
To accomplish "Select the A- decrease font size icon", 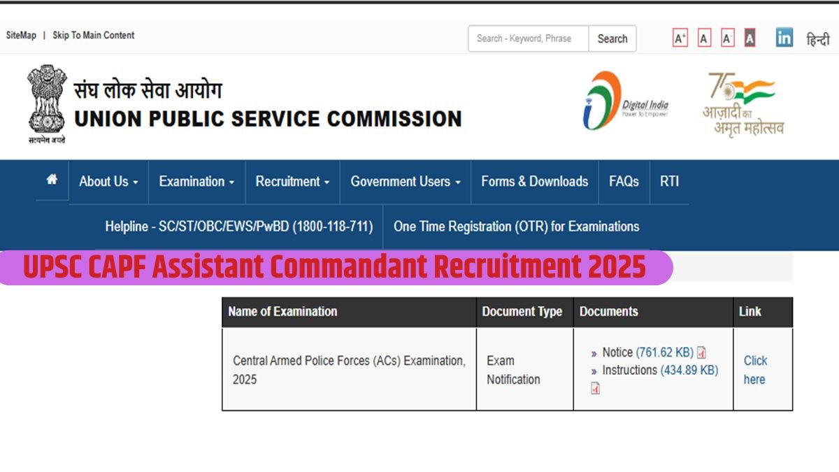I will coord(726,37).
